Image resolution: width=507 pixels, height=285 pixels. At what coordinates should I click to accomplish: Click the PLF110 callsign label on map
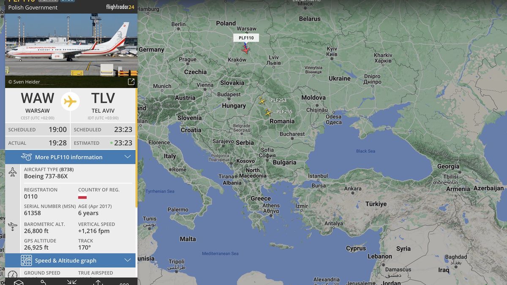pyautogui.click(x=246, y=38)
